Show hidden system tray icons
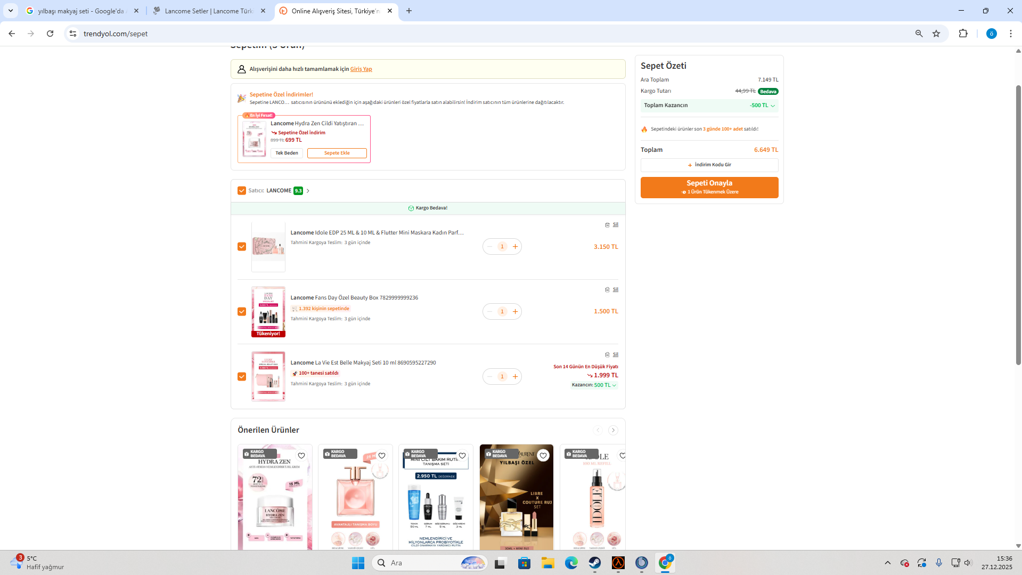 click(887, 563)
